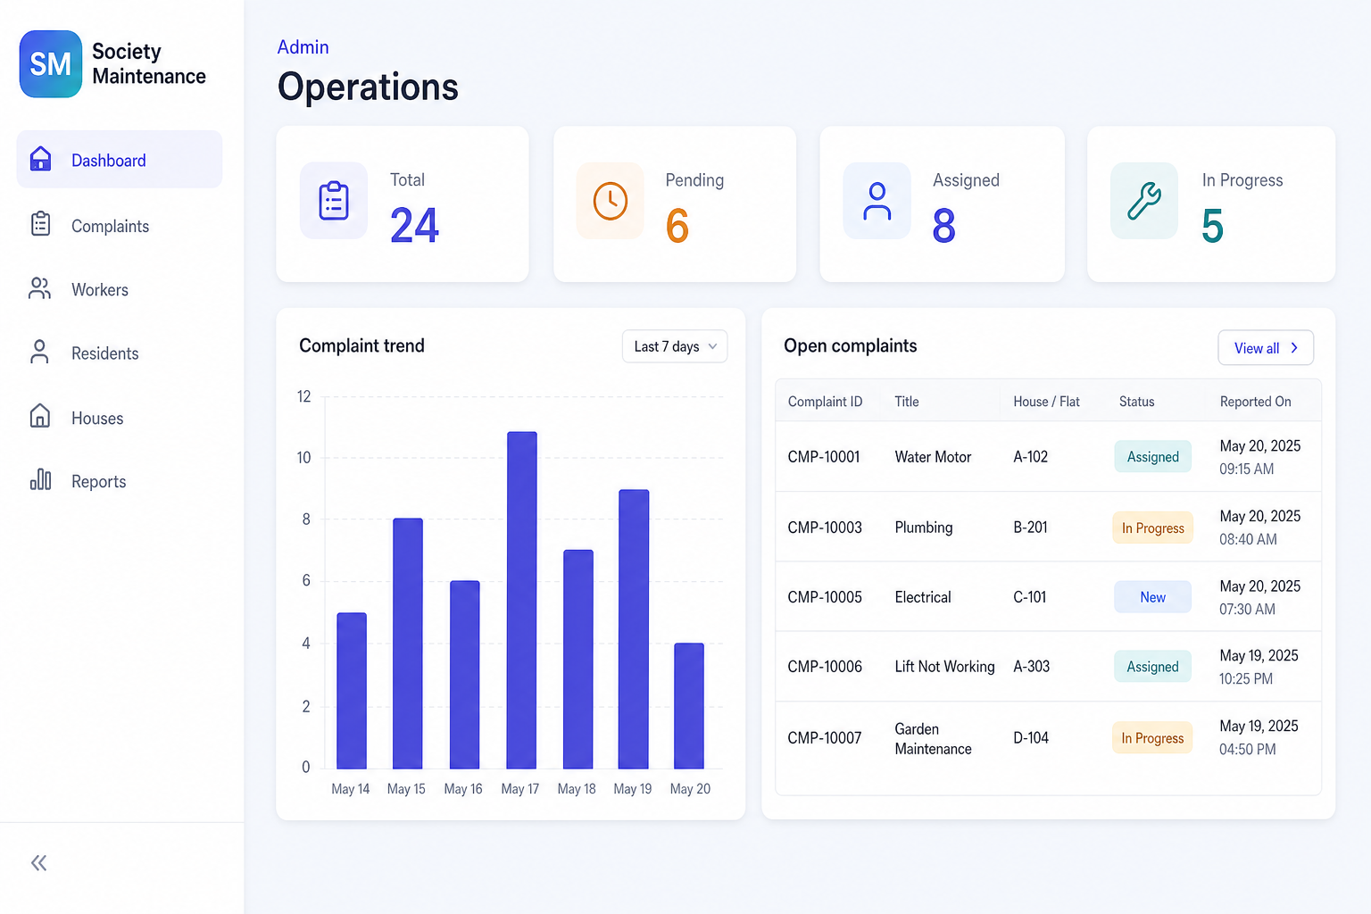Click the Workers people icon
This screenshot has height=914, width=1371.
pyautogui.click(x=40, y=288)
